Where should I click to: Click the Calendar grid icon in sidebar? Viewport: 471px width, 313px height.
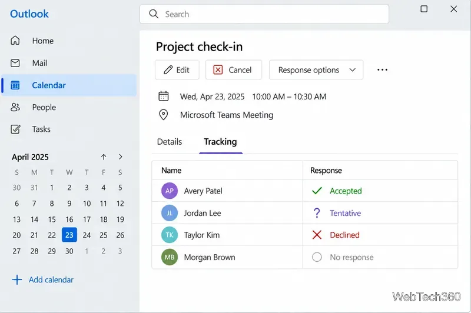click(x=15, y=85)
